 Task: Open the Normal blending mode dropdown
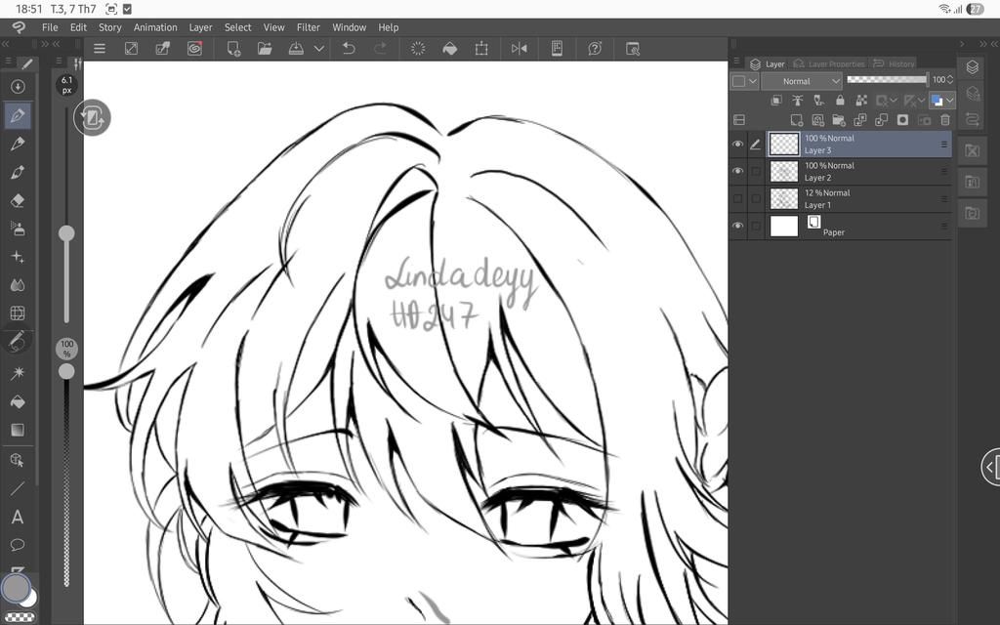tap(802, 81)
